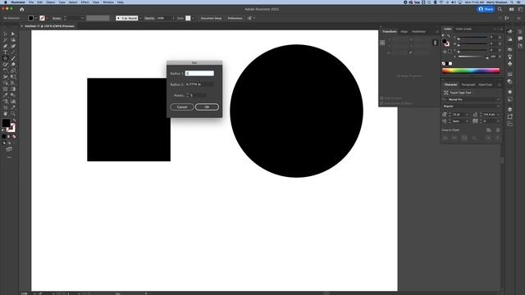This screenshot has height=295, width=525.
Task: Select the Pen tool
Action: [x=6, y=46]
